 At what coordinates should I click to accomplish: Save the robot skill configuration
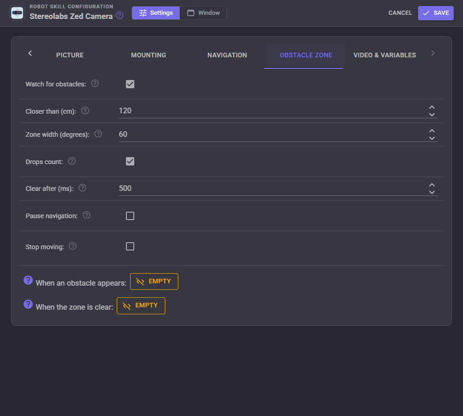[436, 13]
